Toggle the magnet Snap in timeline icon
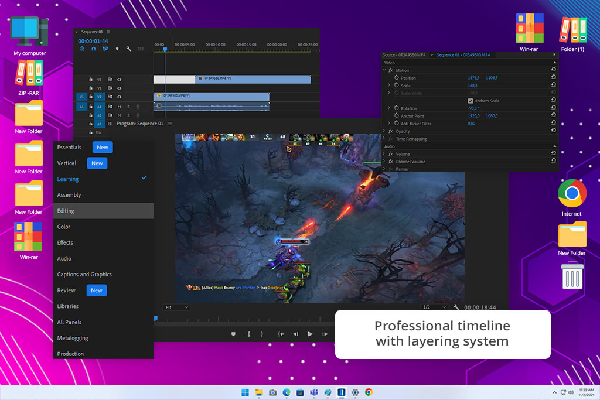600x400 pixels. (93, 49)
